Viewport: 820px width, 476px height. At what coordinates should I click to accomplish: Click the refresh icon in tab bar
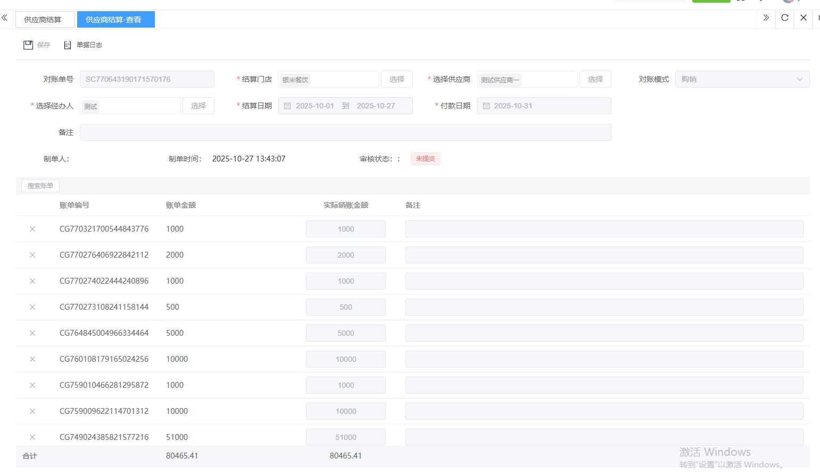[784, 18]
